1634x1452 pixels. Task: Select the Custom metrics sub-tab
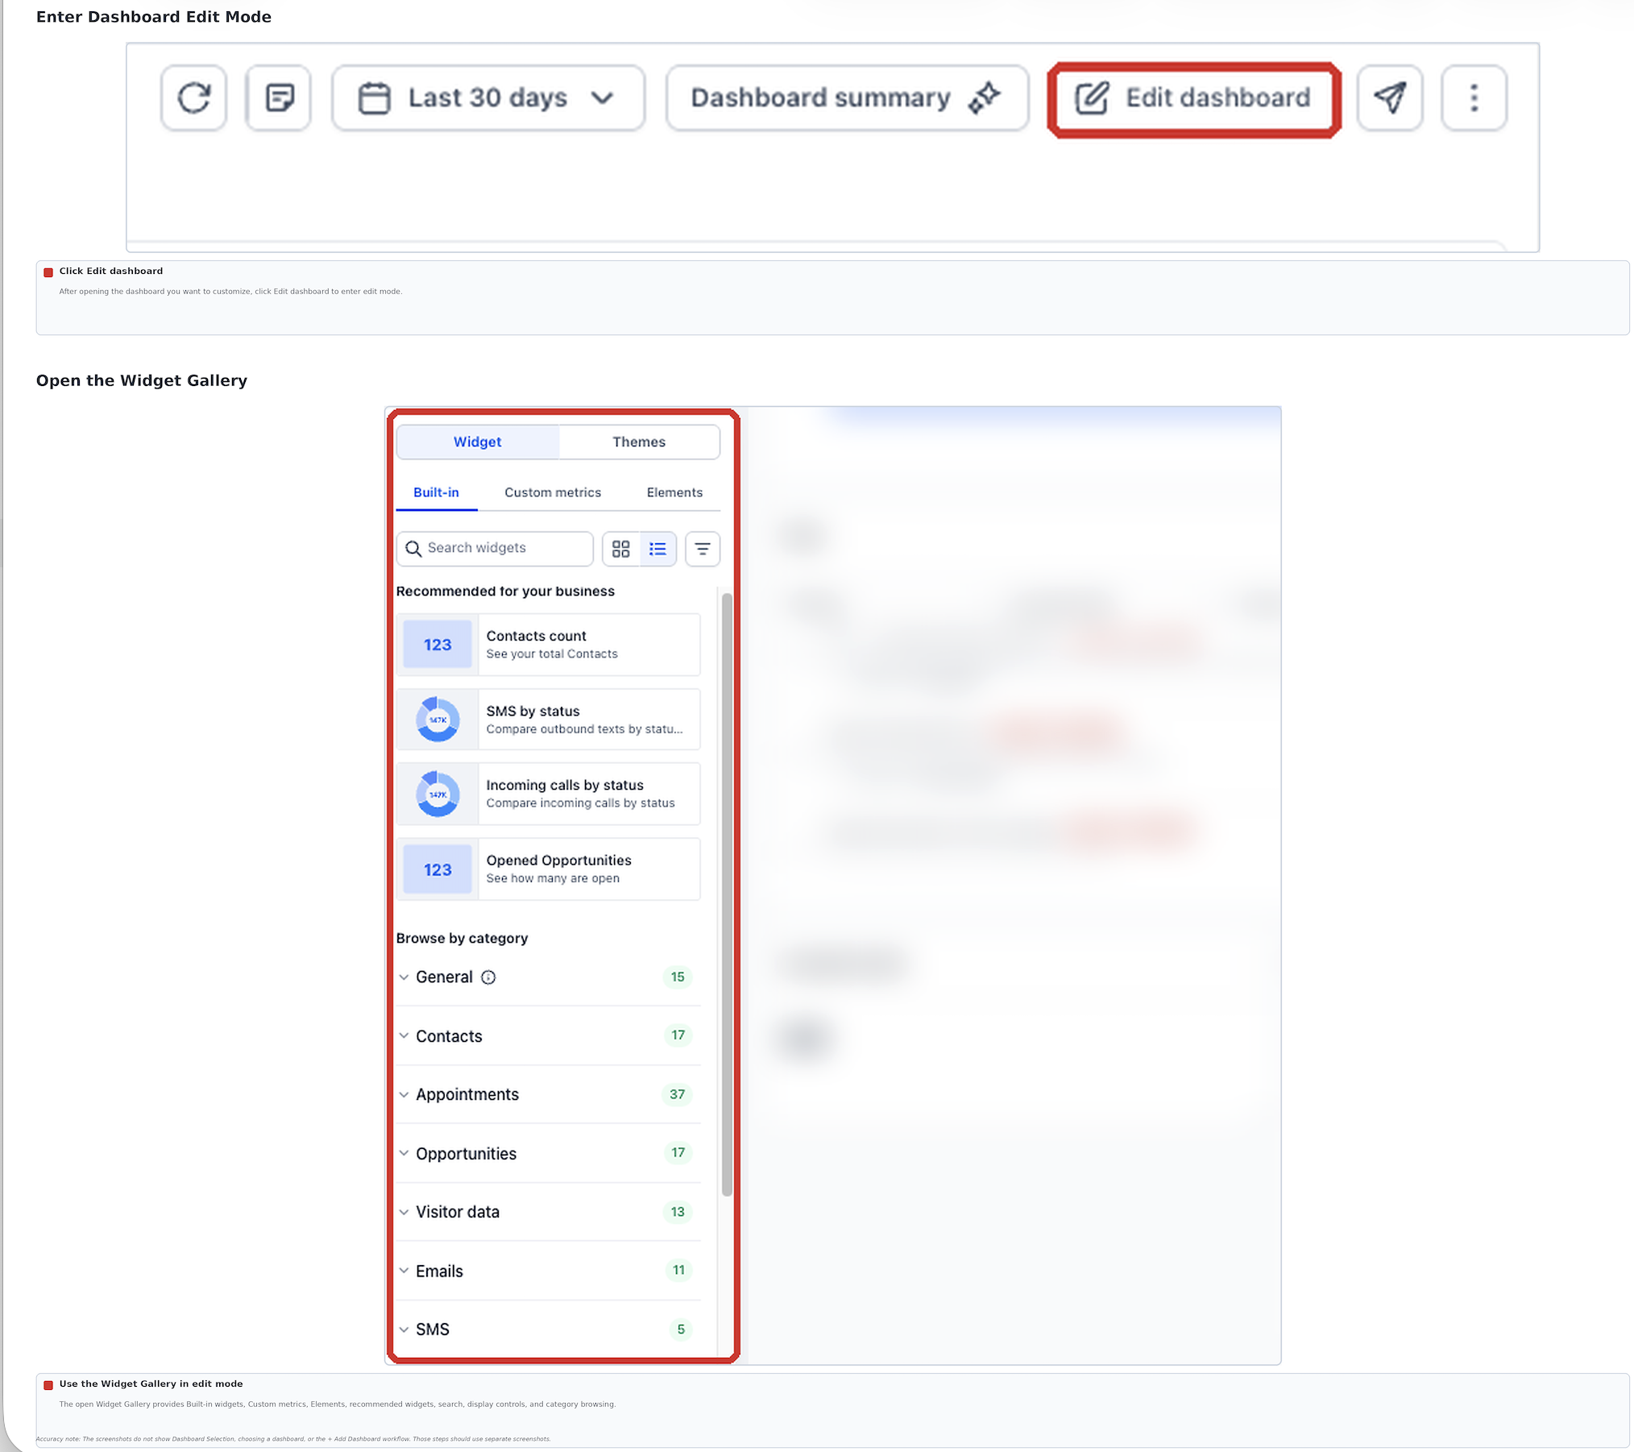[553, 492]
